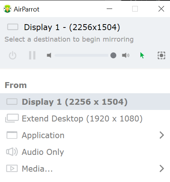Choose Extend Desktop (1920 x 1080)

pos(85,118)
